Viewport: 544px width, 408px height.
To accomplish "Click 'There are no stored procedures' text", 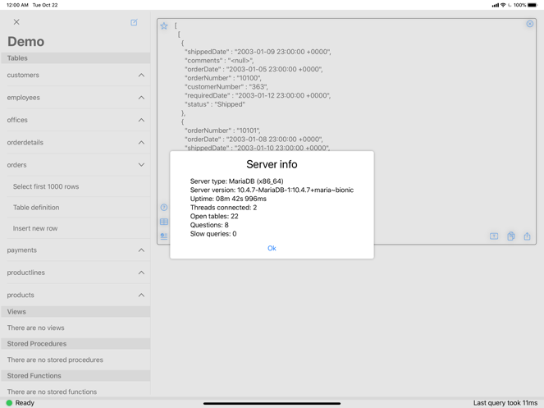I will pyautogui.click(x=55, y=360).
